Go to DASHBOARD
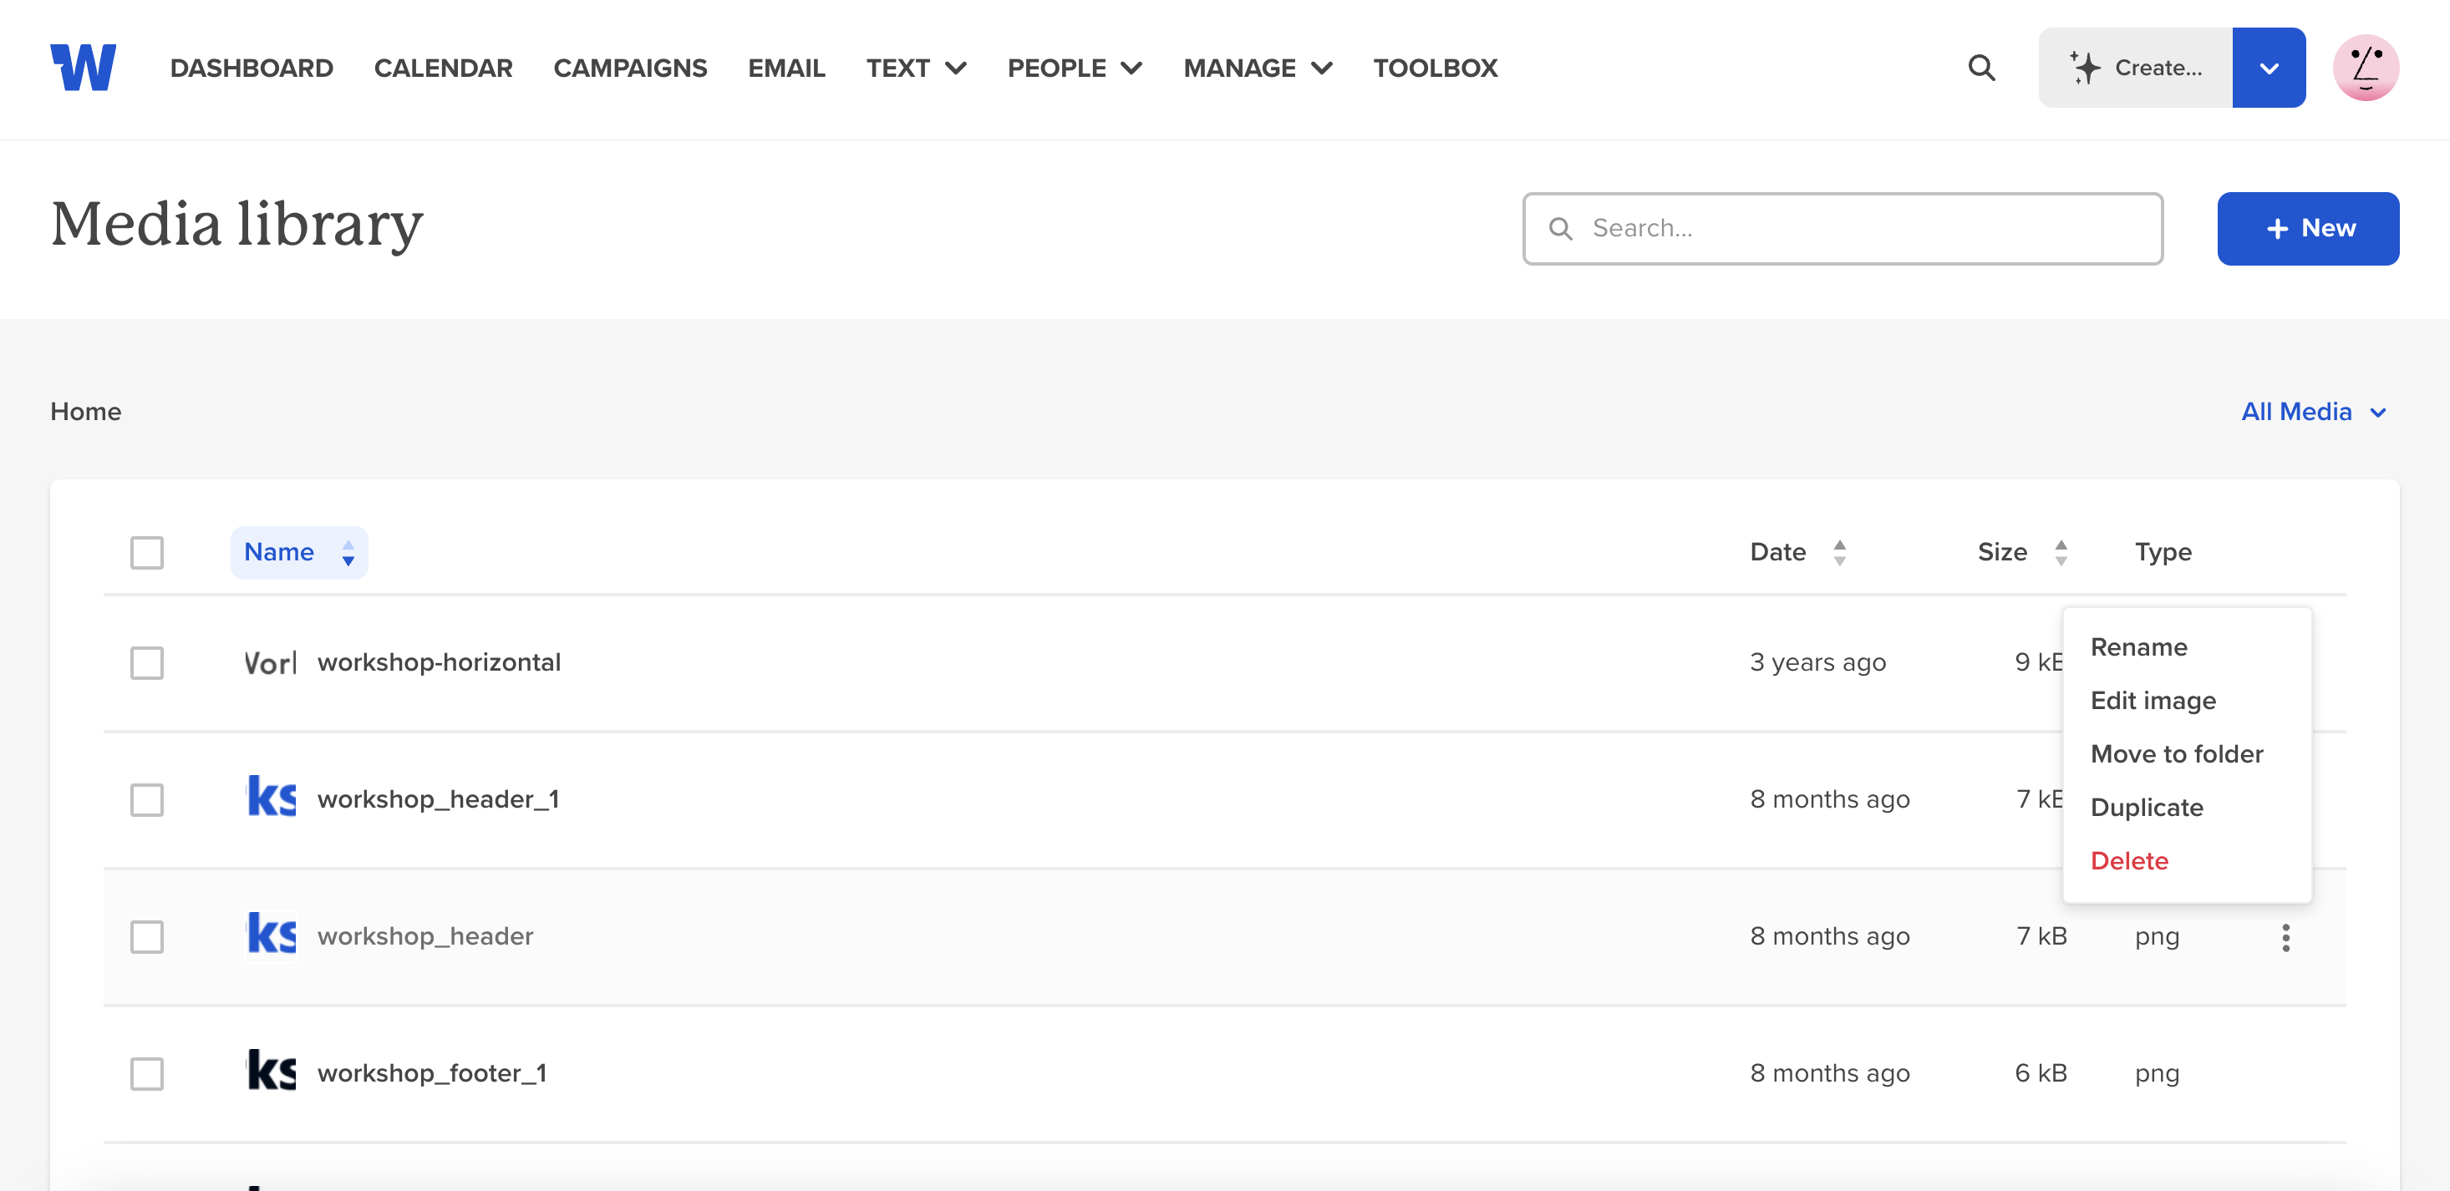 (x=251, y=68)
